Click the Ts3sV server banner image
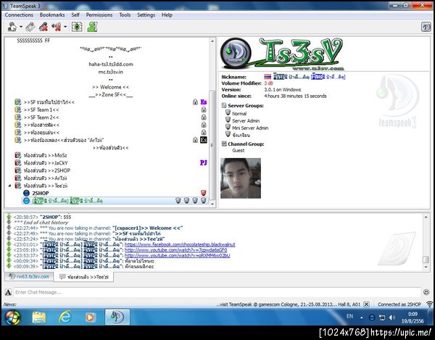The height and width of the screenshot is (340, 435). coord(282,54)
